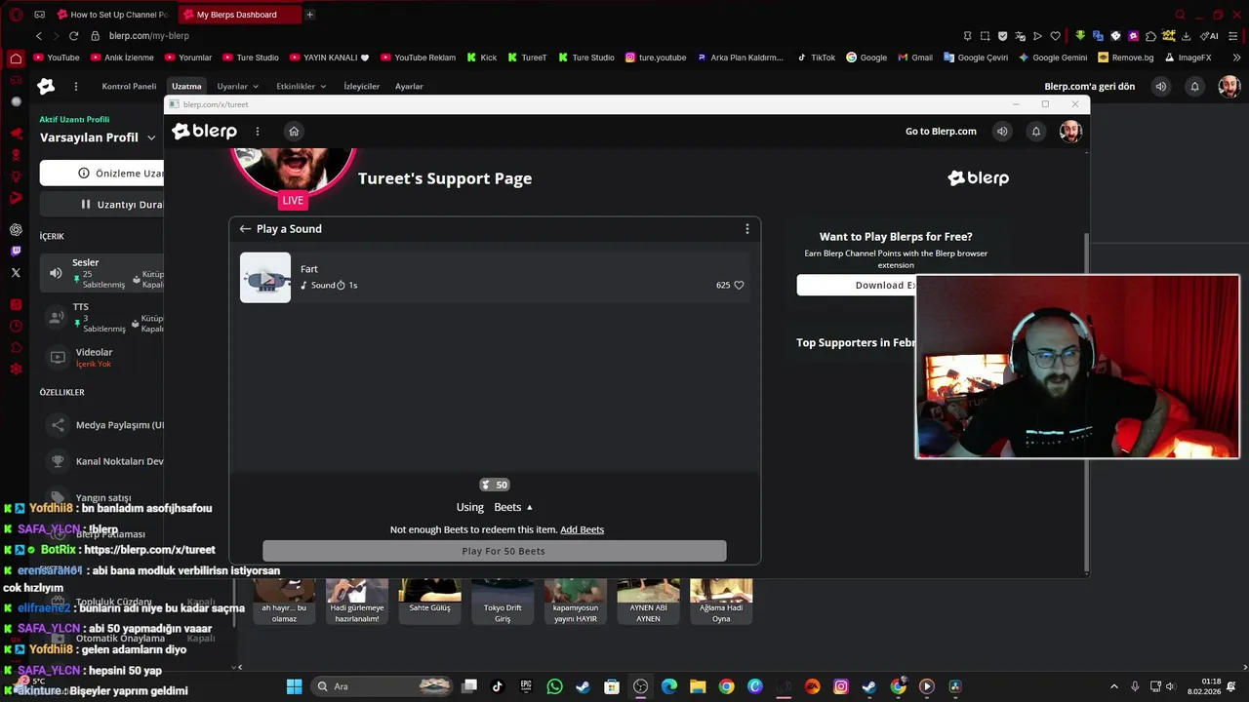Screen dimensions: 1249x702
Task: Open Medya Paylaşımı feature item
Action: click(x=101, y=425)
